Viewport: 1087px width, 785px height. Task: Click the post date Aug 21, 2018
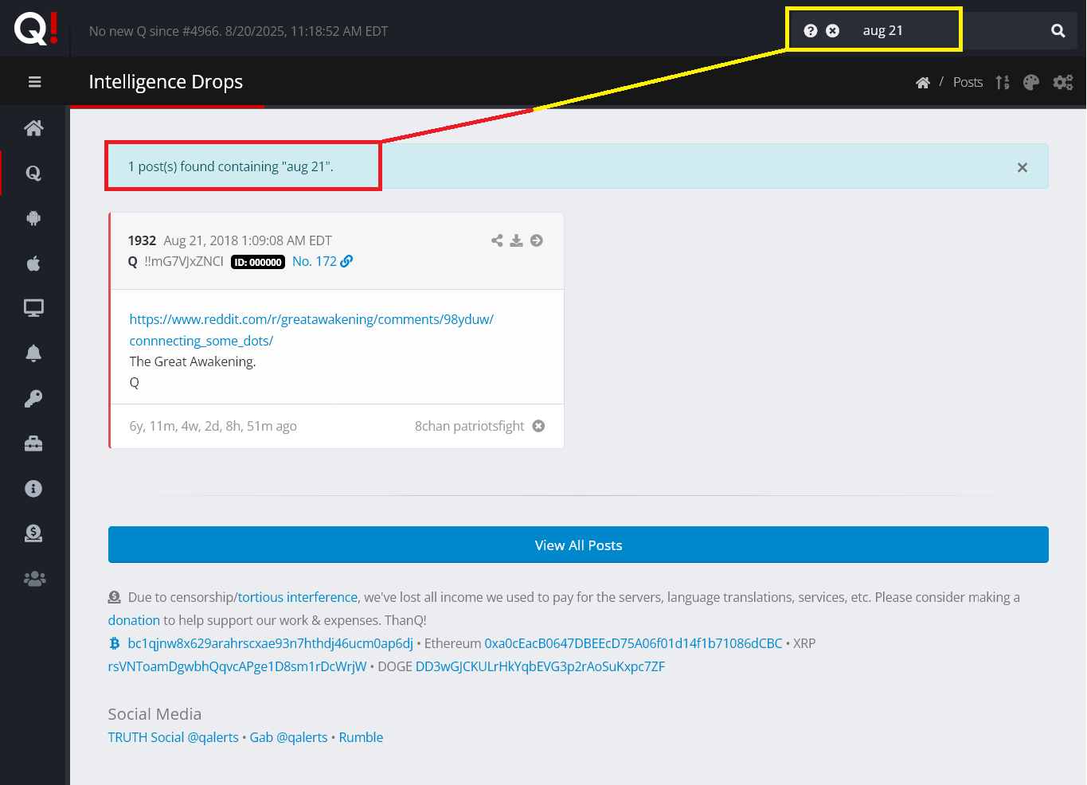point(248,240)
